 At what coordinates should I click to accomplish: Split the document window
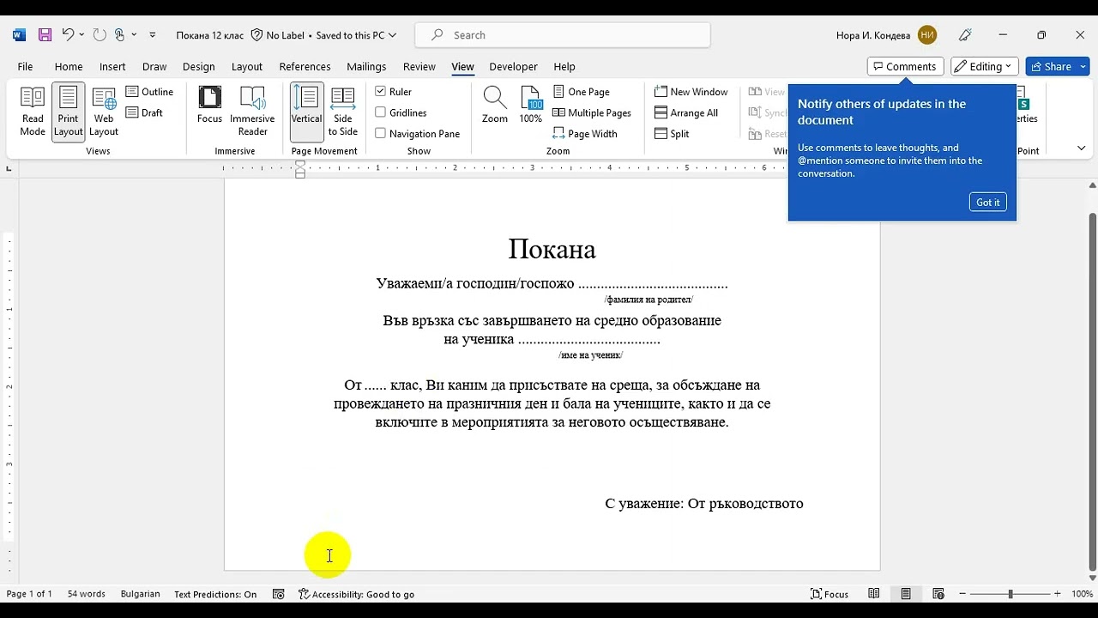click(x=672, y=134)
